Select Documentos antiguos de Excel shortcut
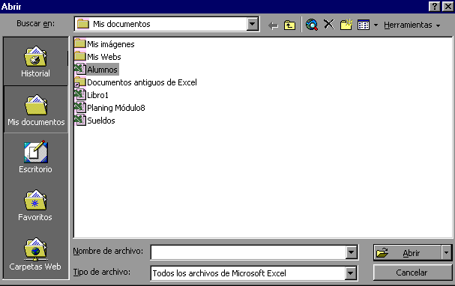The height and width of the screenshot is (286, 455). coord(136,82)
